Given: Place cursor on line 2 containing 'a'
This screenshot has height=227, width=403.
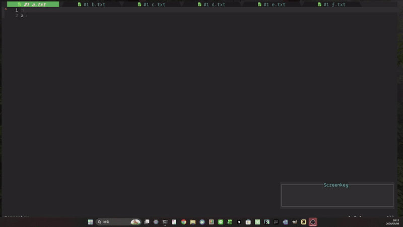Looking at the screenshot, I should pyautogui.click(x=22, y=16).
